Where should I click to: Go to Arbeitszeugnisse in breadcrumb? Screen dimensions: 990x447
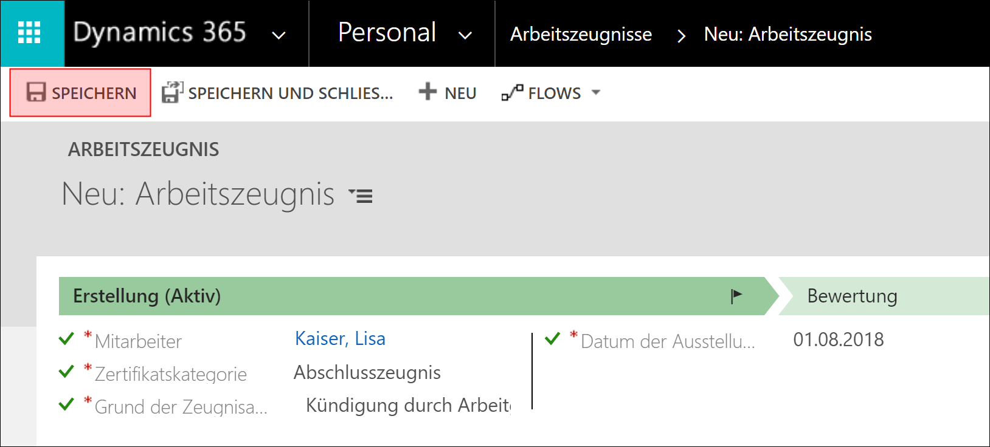(x=581, y=34)
